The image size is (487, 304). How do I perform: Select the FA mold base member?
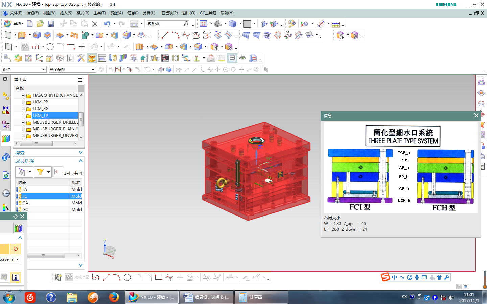tap(25, 189)
